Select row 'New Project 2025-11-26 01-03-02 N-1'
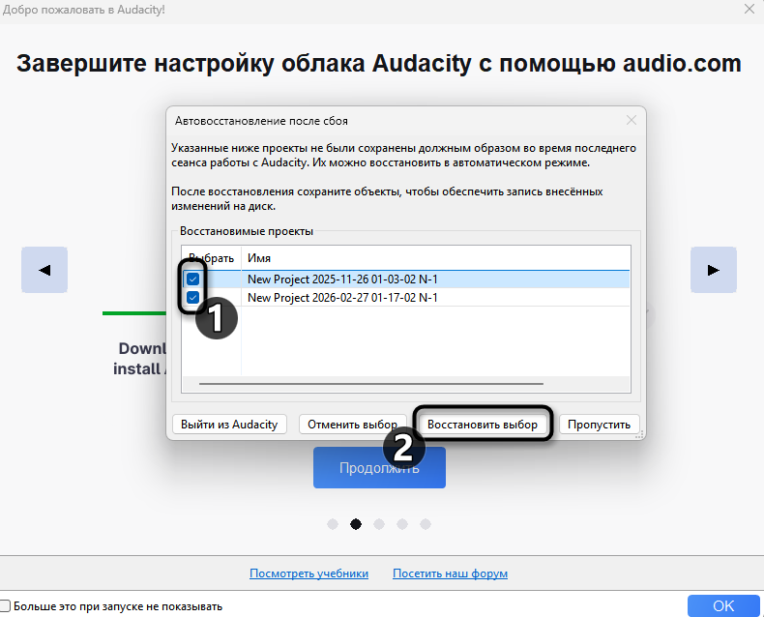The height and width of the screenshot is (617, 764). click(x=406, y=279)
